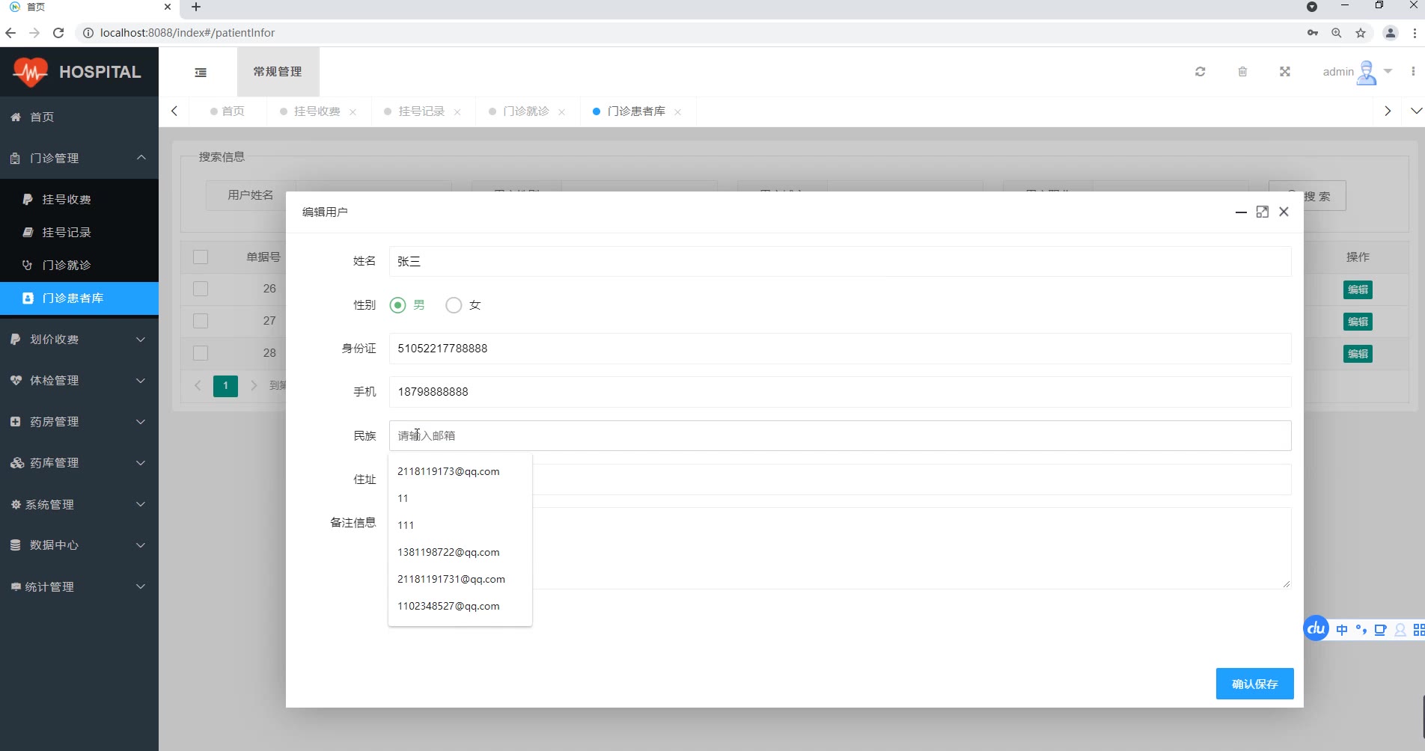Open the admin user dropdown

[x=1357, y=72]
